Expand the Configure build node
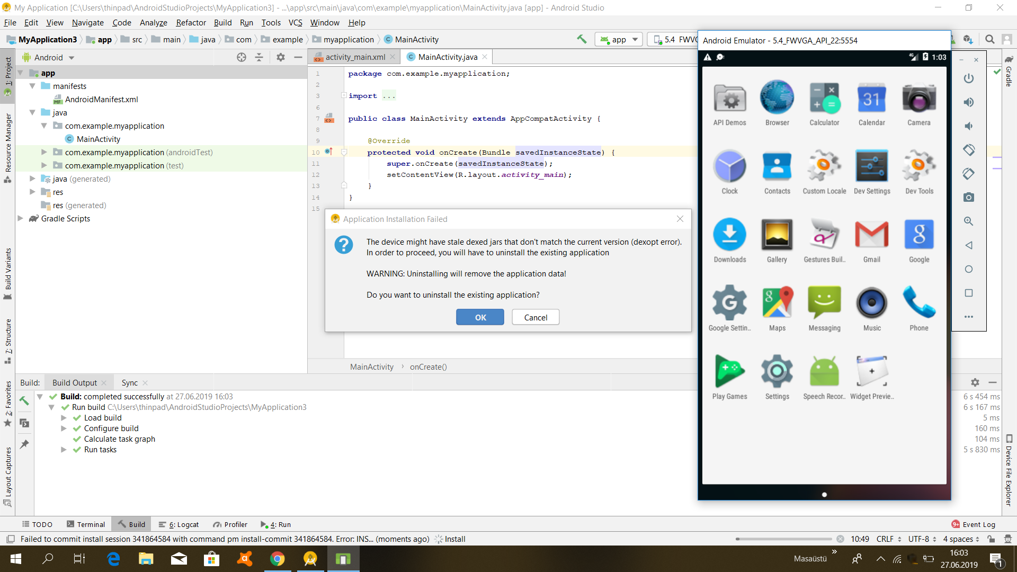1017x572 pixels. click(x=64, y=428)
